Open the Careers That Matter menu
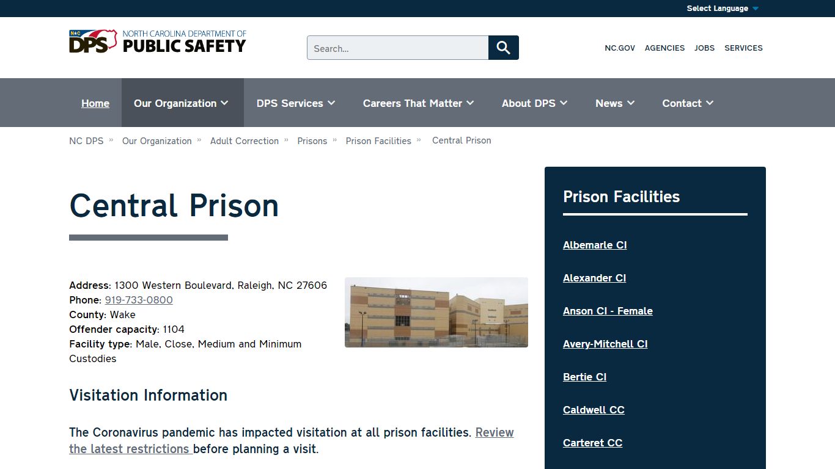Viewport: 835px width, 469px height. click(418, 103)
